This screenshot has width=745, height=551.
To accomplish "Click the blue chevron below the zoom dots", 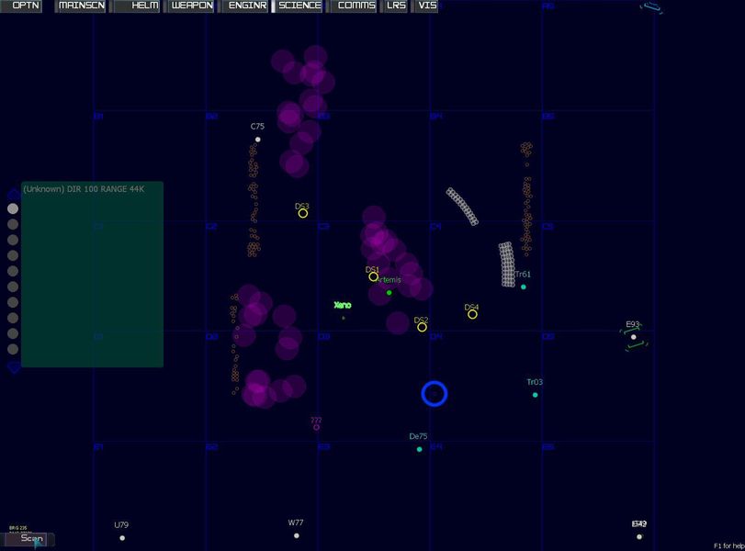I will pyautogui.click(x=12, y=366).
